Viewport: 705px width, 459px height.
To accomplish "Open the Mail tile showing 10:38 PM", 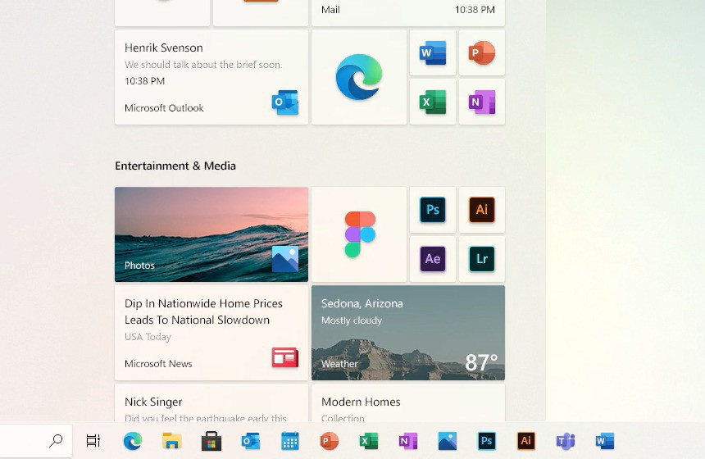I will click(408, 12).
